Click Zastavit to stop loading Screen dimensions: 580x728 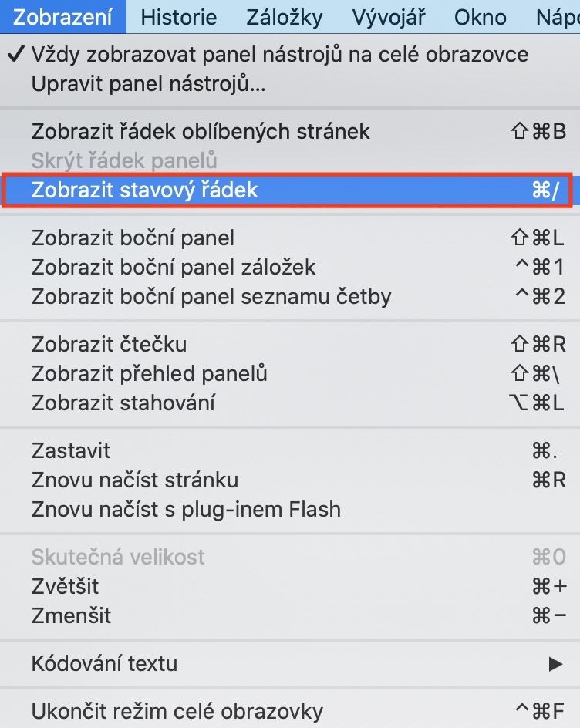[x=71, y=450]
